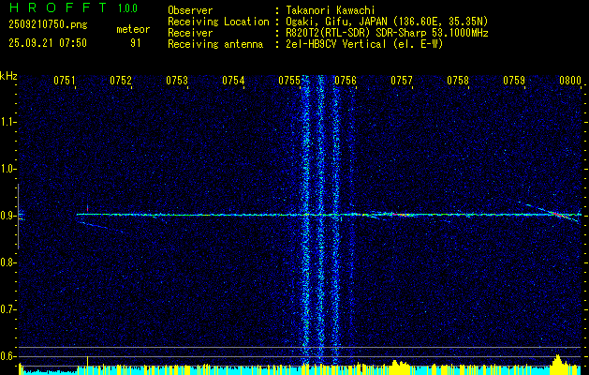The image size is (589, 375).
Task: Click the 0756 time marker
Action: [x=346, y=82]
